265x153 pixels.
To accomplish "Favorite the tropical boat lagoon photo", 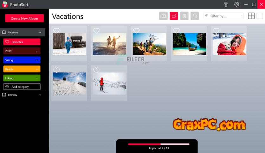I will click(x=176, y=30).
